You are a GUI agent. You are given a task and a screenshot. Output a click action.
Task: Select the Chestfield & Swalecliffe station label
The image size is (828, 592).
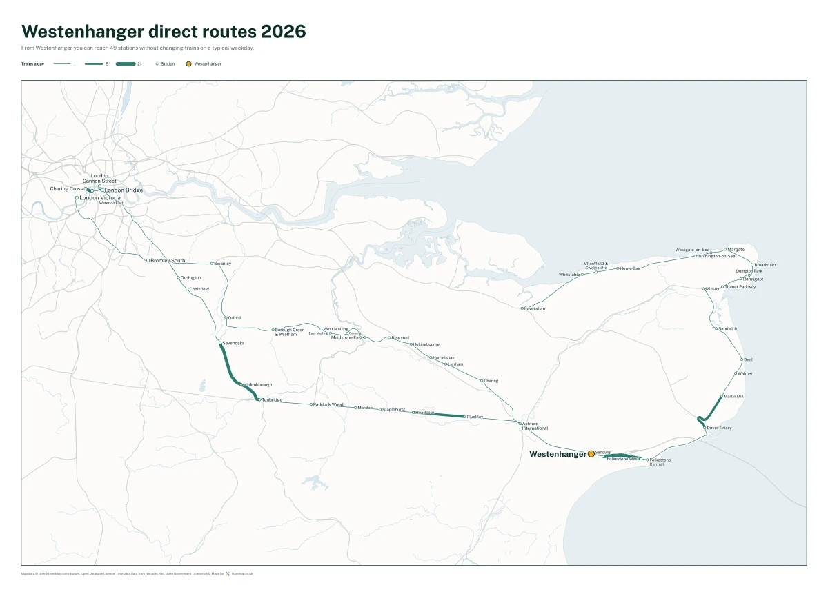point(596,265)
